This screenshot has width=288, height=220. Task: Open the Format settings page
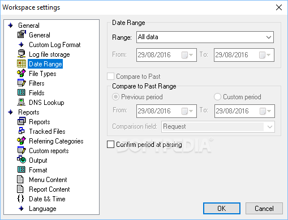[x=38, y=170]
